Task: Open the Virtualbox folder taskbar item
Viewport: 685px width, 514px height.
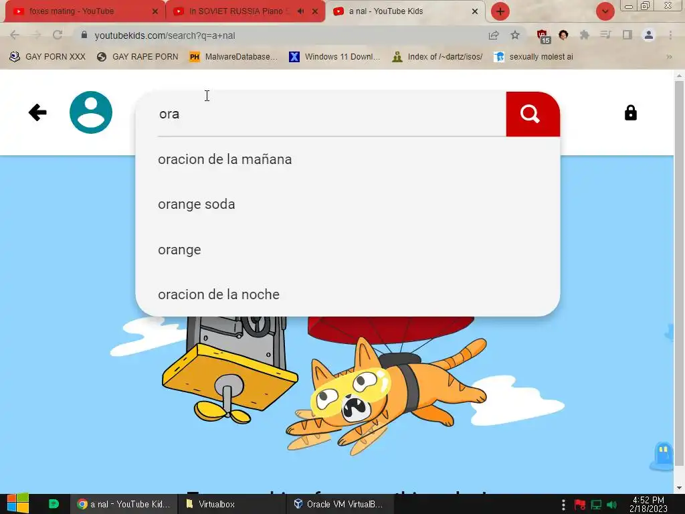Action: pyautogui.click(x=231, y=504)
